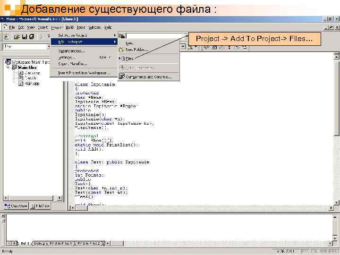Click the Compile icon in Build toolbar
The width and height of the screenshot is (340, 255).
click(206, 47)
